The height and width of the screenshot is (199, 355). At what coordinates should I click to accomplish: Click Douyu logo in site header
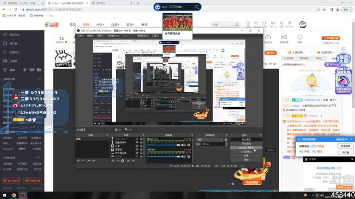tap(51, 25)
